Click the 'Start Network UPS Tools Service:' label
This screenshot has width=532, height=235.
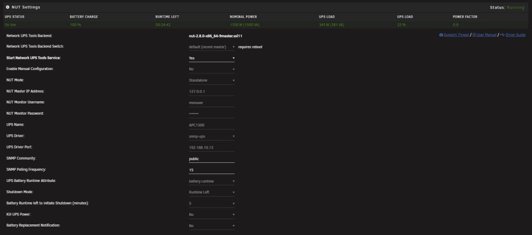tap(33, 58)
